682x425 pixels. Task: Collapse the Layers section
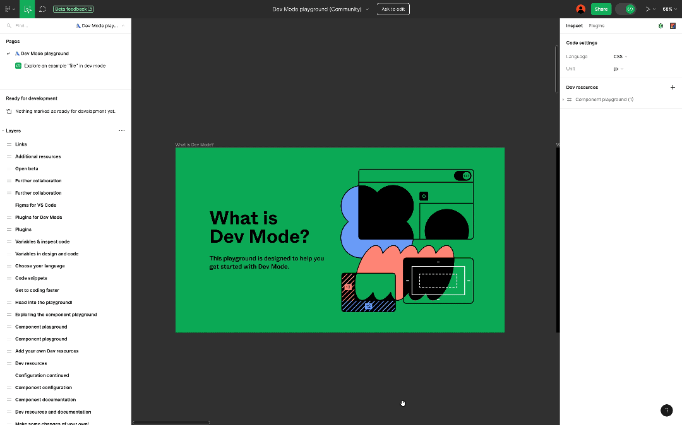click(3, 131)
